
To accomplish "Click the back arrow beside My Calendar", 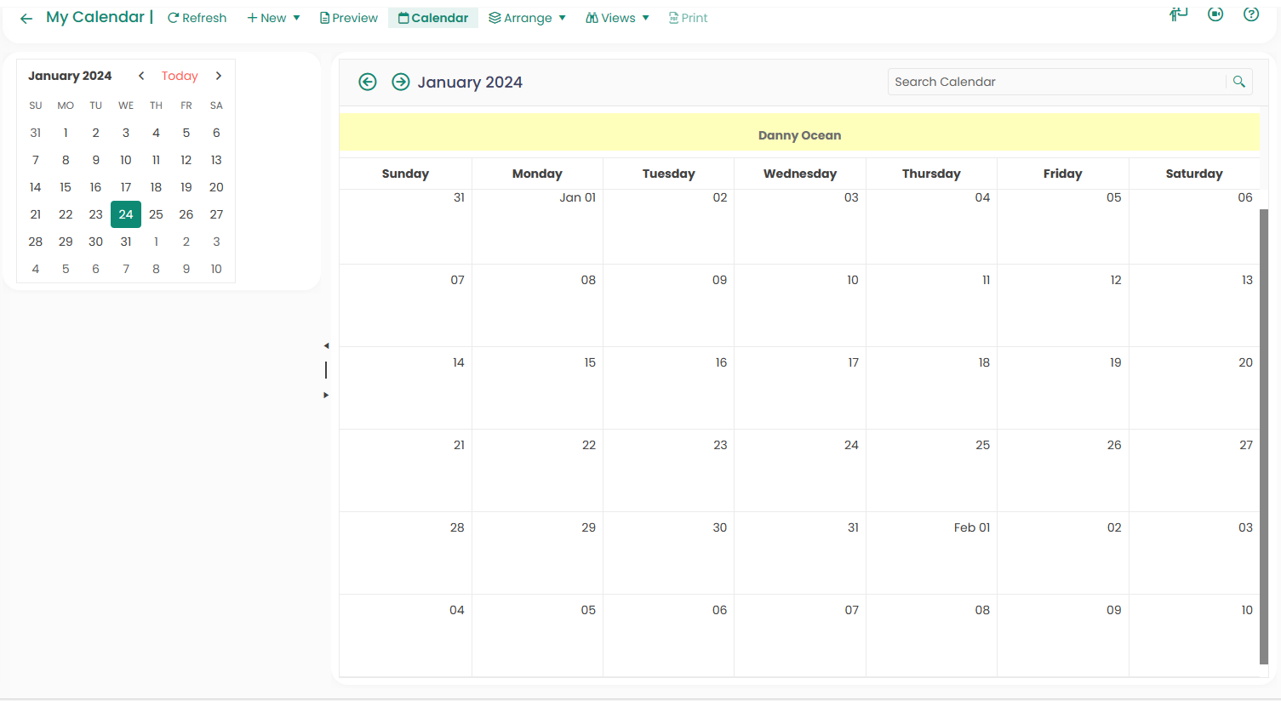I will point(26,18).
